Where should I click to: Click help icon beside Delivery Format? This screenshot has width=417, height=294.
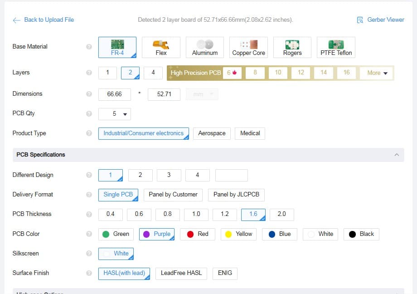(x=89, y=195)
